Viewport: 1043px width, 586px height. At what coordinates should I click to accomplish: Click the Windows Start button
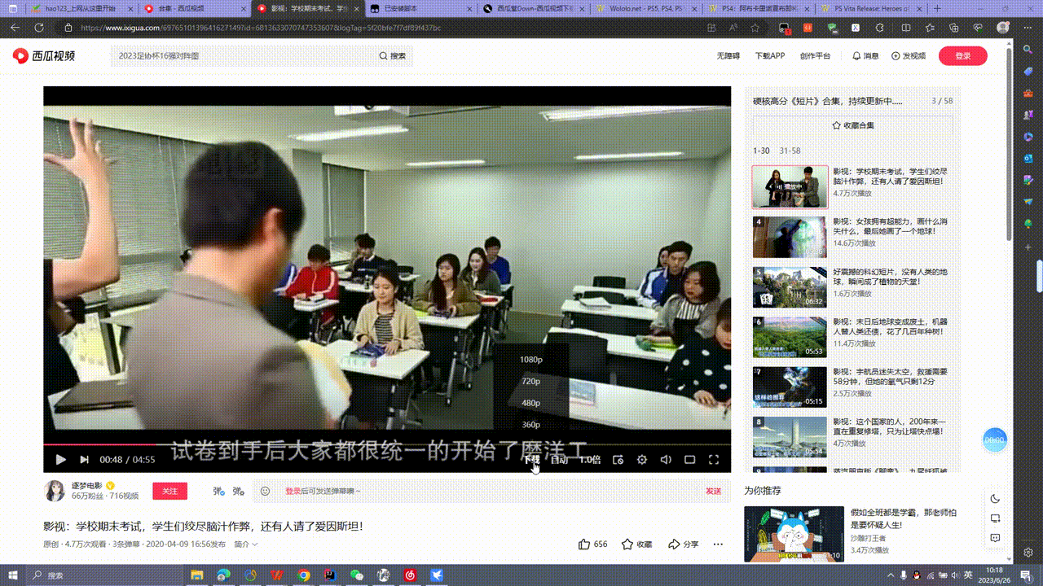(x=12, y=575)
